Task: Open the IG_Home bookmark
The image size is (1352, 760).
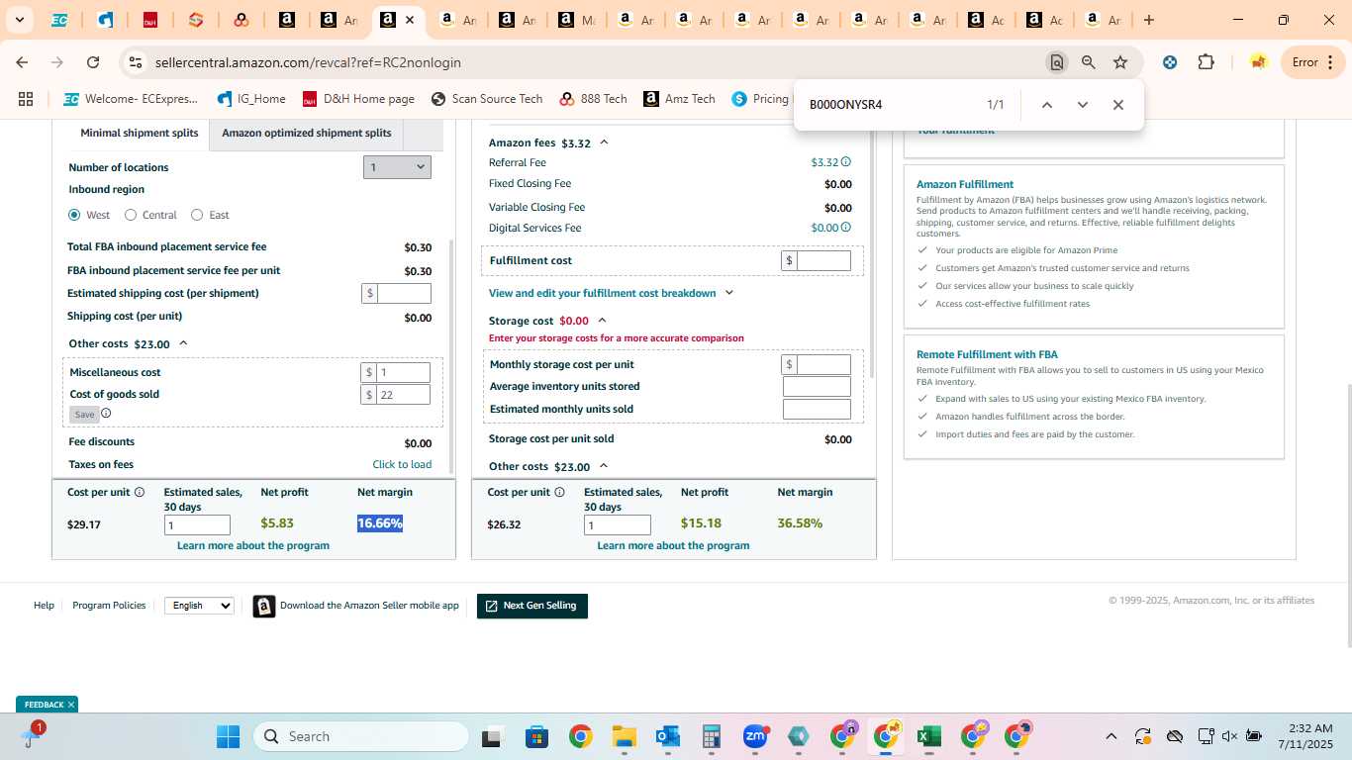Action: 251,99
